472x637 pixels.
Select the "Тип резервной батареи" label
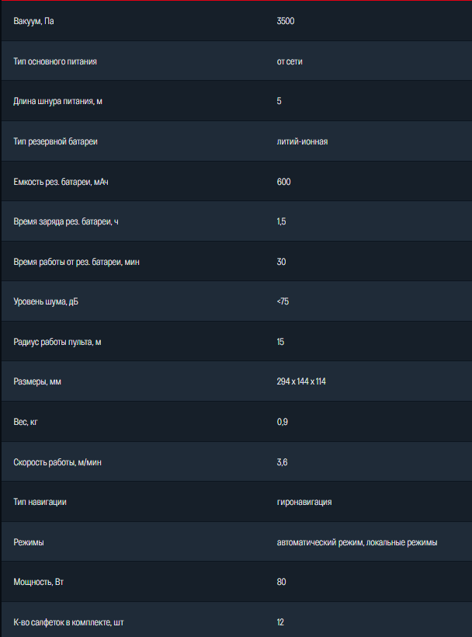point(55,141)
